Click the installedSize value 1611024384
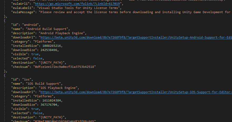The image size is (232, 122). [52, 100]
